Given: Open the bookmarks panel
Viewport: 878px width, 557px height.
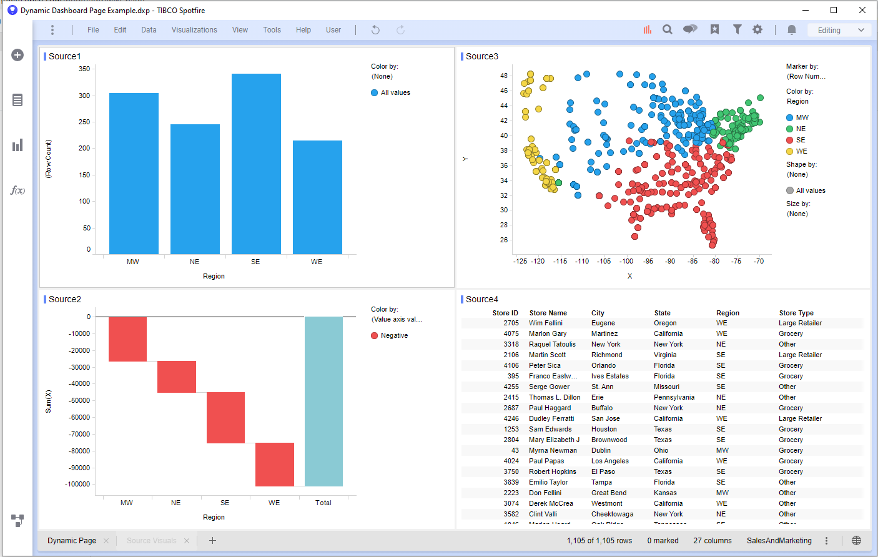Looking at the screenshot, I should click(714, 29).
